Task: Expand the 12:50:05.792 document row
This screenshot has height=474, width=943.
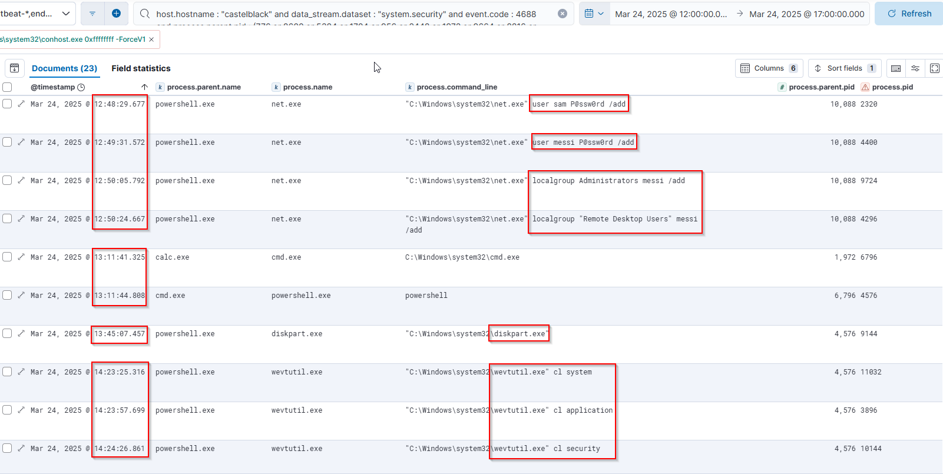Action: point(21,180)
